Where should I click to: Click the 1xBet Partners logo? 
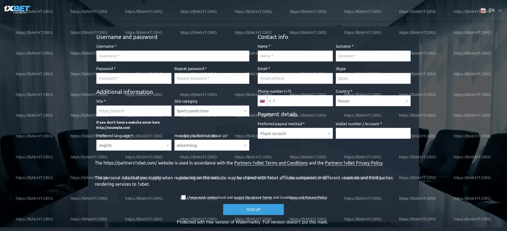(x=17, y=9)
